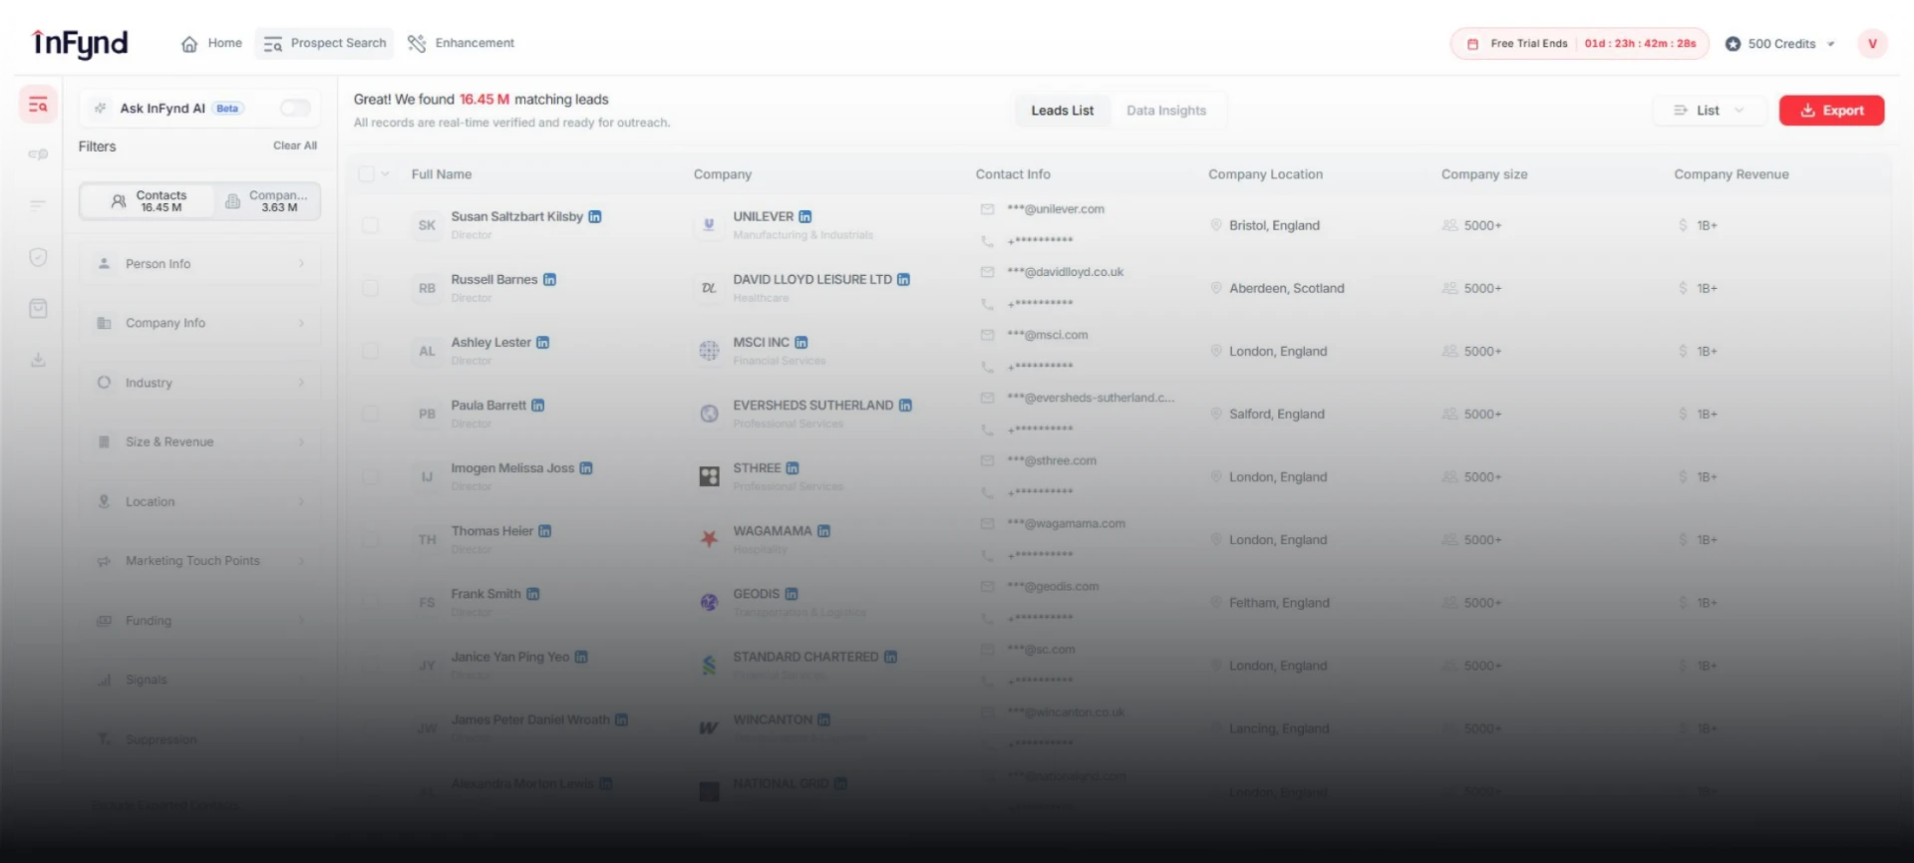This screenshot has height=863, width=1914.
Task: Click Salford, England location cell
Action: click(x=1277, y=414)
